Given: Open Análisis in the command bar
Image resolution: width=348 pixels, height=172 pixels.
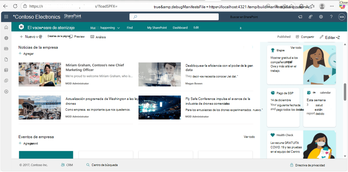Looking at the screenshot, I should (98, 37).
